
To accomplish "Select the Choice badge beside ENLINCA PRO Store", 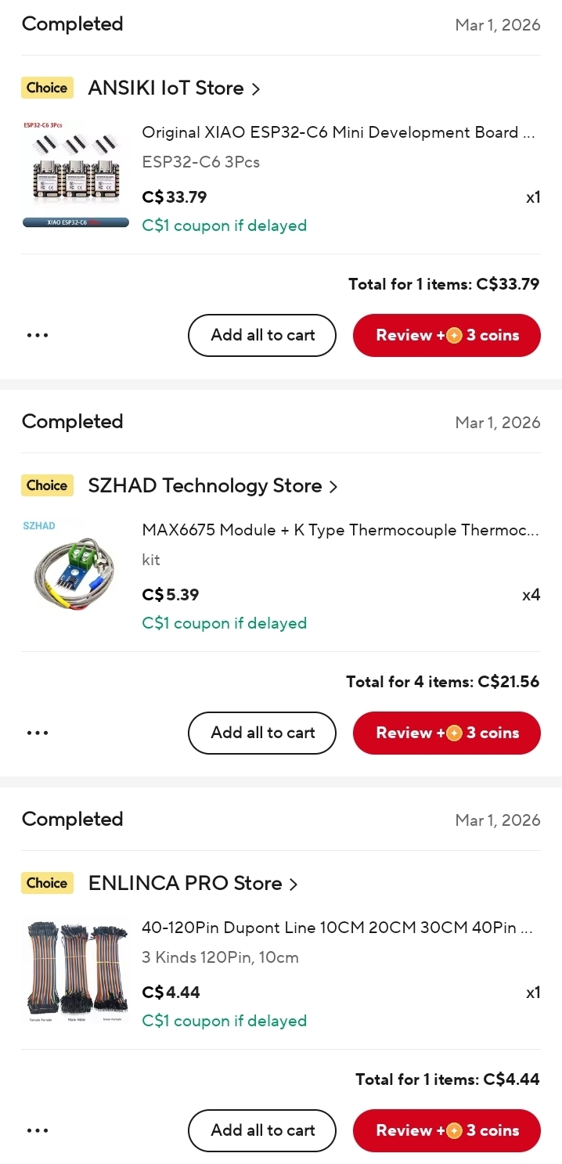I will click(x=46, y=883).
